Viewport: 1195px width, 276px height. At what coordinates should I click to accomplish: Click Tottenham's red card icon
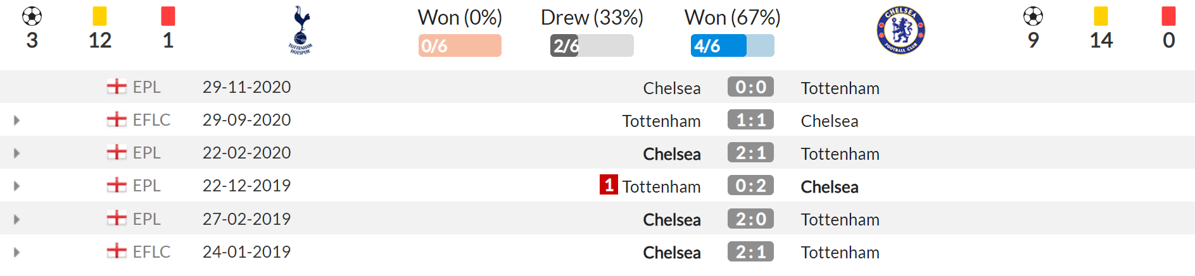(168, 16)
